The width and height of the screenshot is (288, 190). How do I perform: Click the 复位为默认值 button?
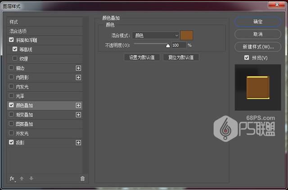[x=181, y=57]
